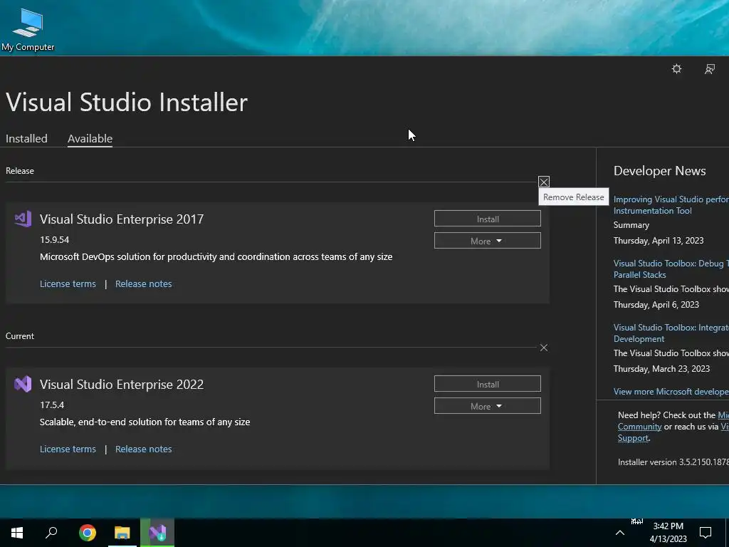Open the Windows Start menu

click(17, 533)
